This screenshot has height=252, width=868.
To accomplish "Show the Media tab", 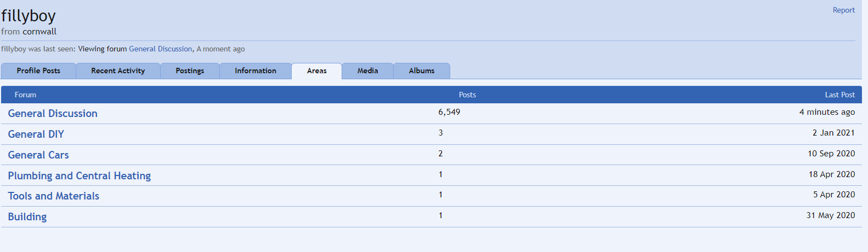I will pyautogui.click(x=367, y=71).
